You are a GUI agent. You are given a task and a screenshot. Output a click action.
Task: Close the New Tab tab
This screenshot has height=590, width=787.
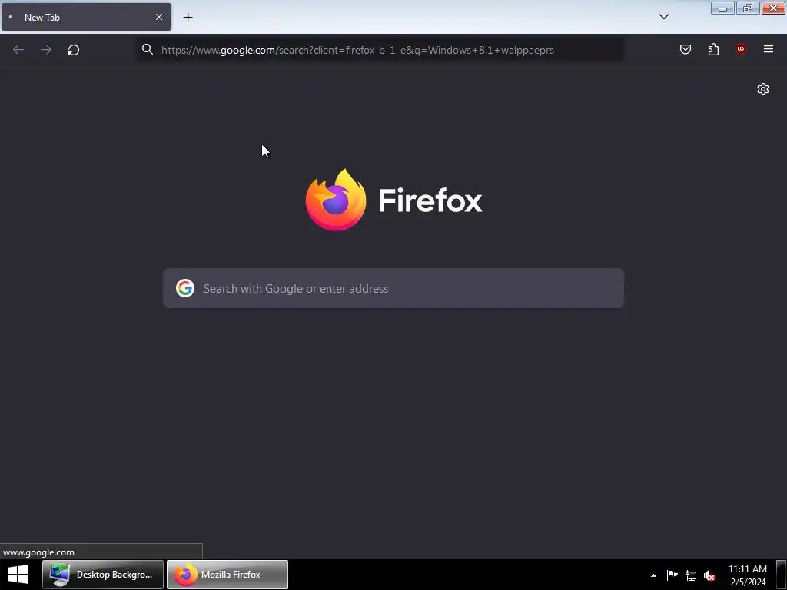pos(159,17)
